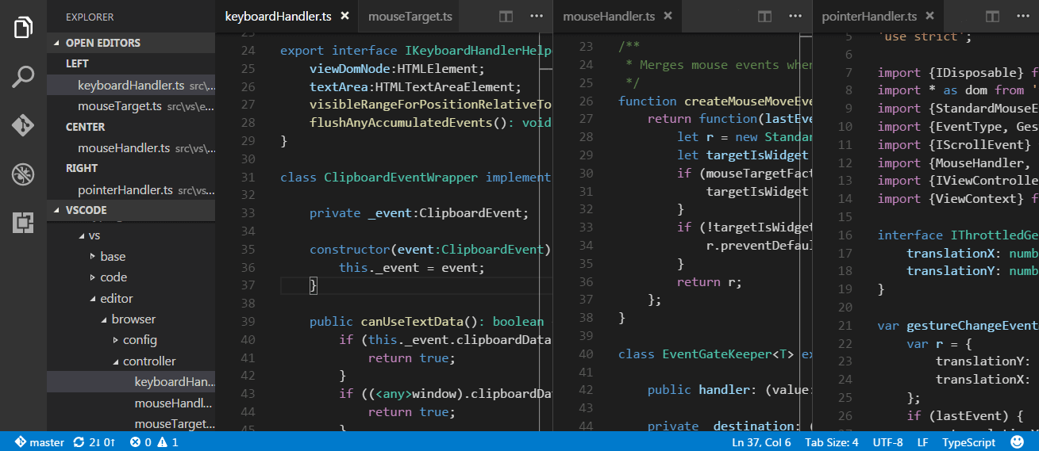This screenshot has height=451, width=1039.
Task: Change file encoding UTF-8
Action: (888, 442)
